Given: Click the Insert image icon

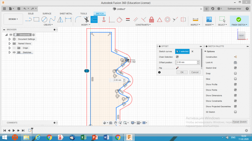Looking at the screenshot, I should 209,20.
